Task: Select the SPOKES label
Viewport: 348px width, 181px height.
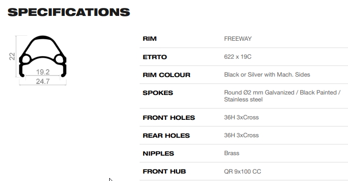Action: pyautogui.click(x=158, y=93)
